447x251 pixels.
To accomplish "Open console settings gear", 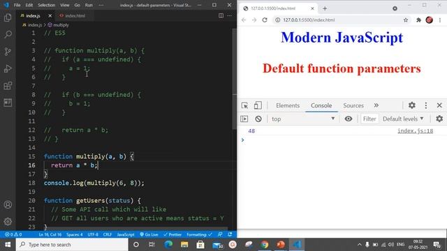I will click(439, 119).
